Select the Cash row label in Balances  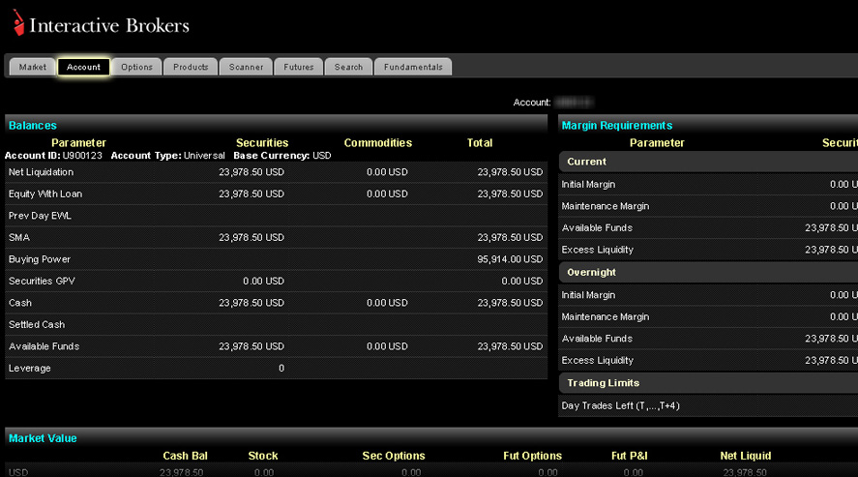(20, 303)
